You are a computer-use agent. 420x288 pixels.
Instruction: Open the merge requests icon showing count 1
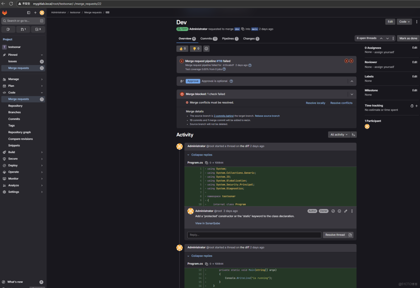tap(23, 29)
